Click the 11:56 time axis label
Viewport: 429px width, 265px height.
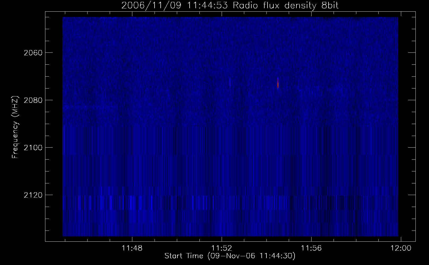pos(311,248)
